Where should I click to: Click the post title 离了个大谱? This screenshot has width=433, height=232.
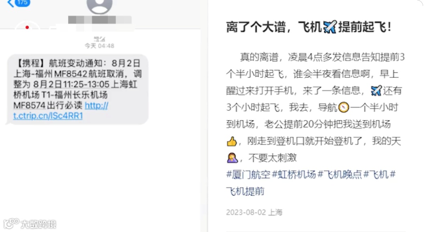click(256, 27)
